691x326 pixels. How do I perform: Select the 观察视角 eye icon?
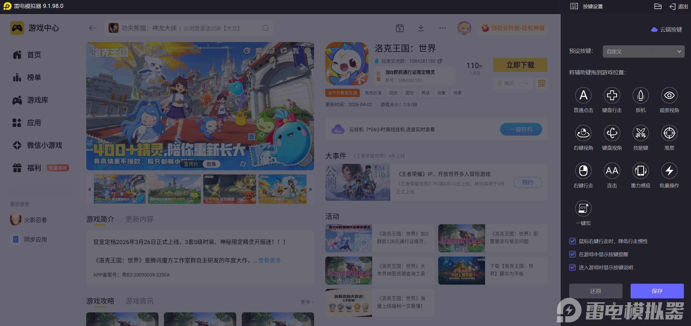point(669,96)
